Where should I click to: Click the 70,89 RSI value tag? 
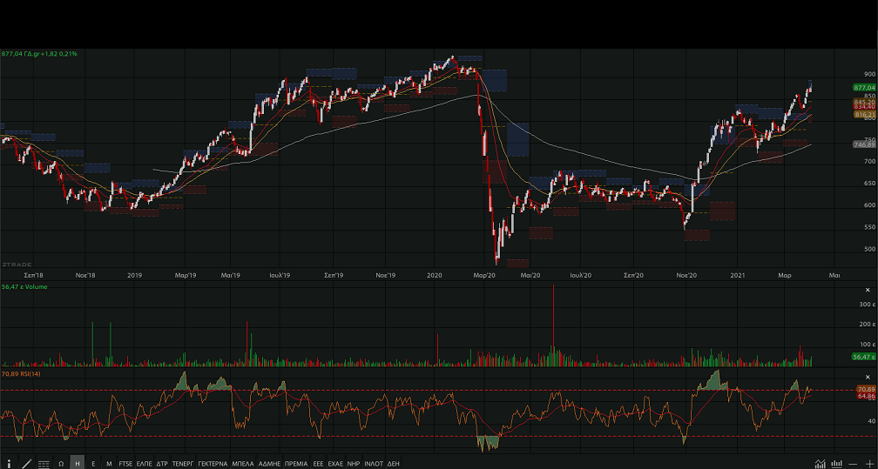coord(866,389)
